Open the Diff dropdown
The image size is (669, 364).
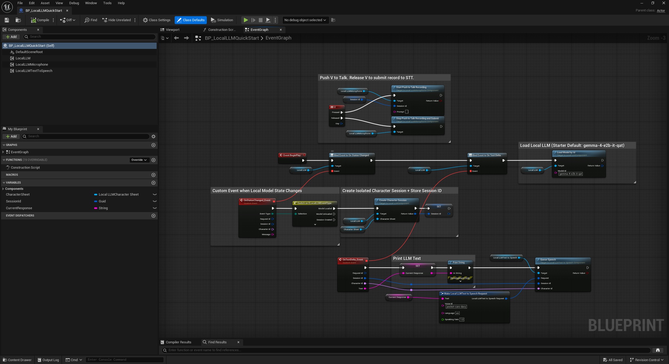(68, 20)
